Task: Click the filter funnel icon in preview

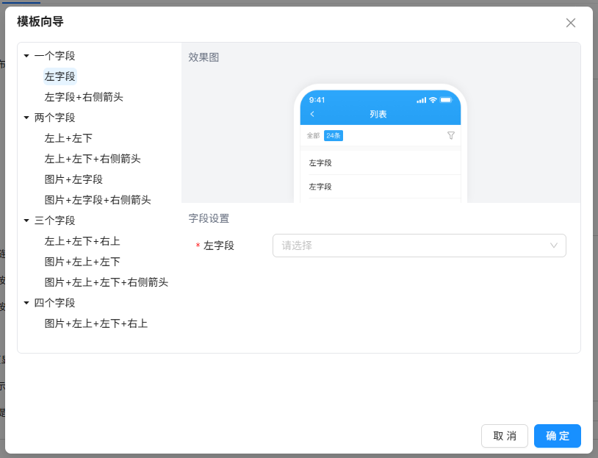Action: (451, 135)
